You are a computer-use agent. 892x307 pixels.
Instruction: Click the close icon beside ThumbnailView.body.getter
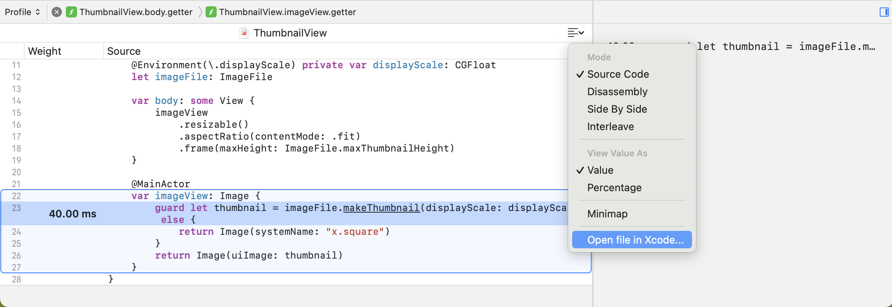tap(57, 12)
